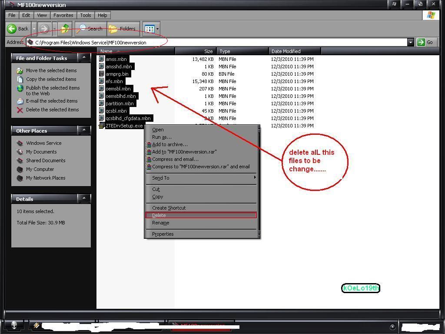Click E-mail the selected items

(x=52, y=101)
